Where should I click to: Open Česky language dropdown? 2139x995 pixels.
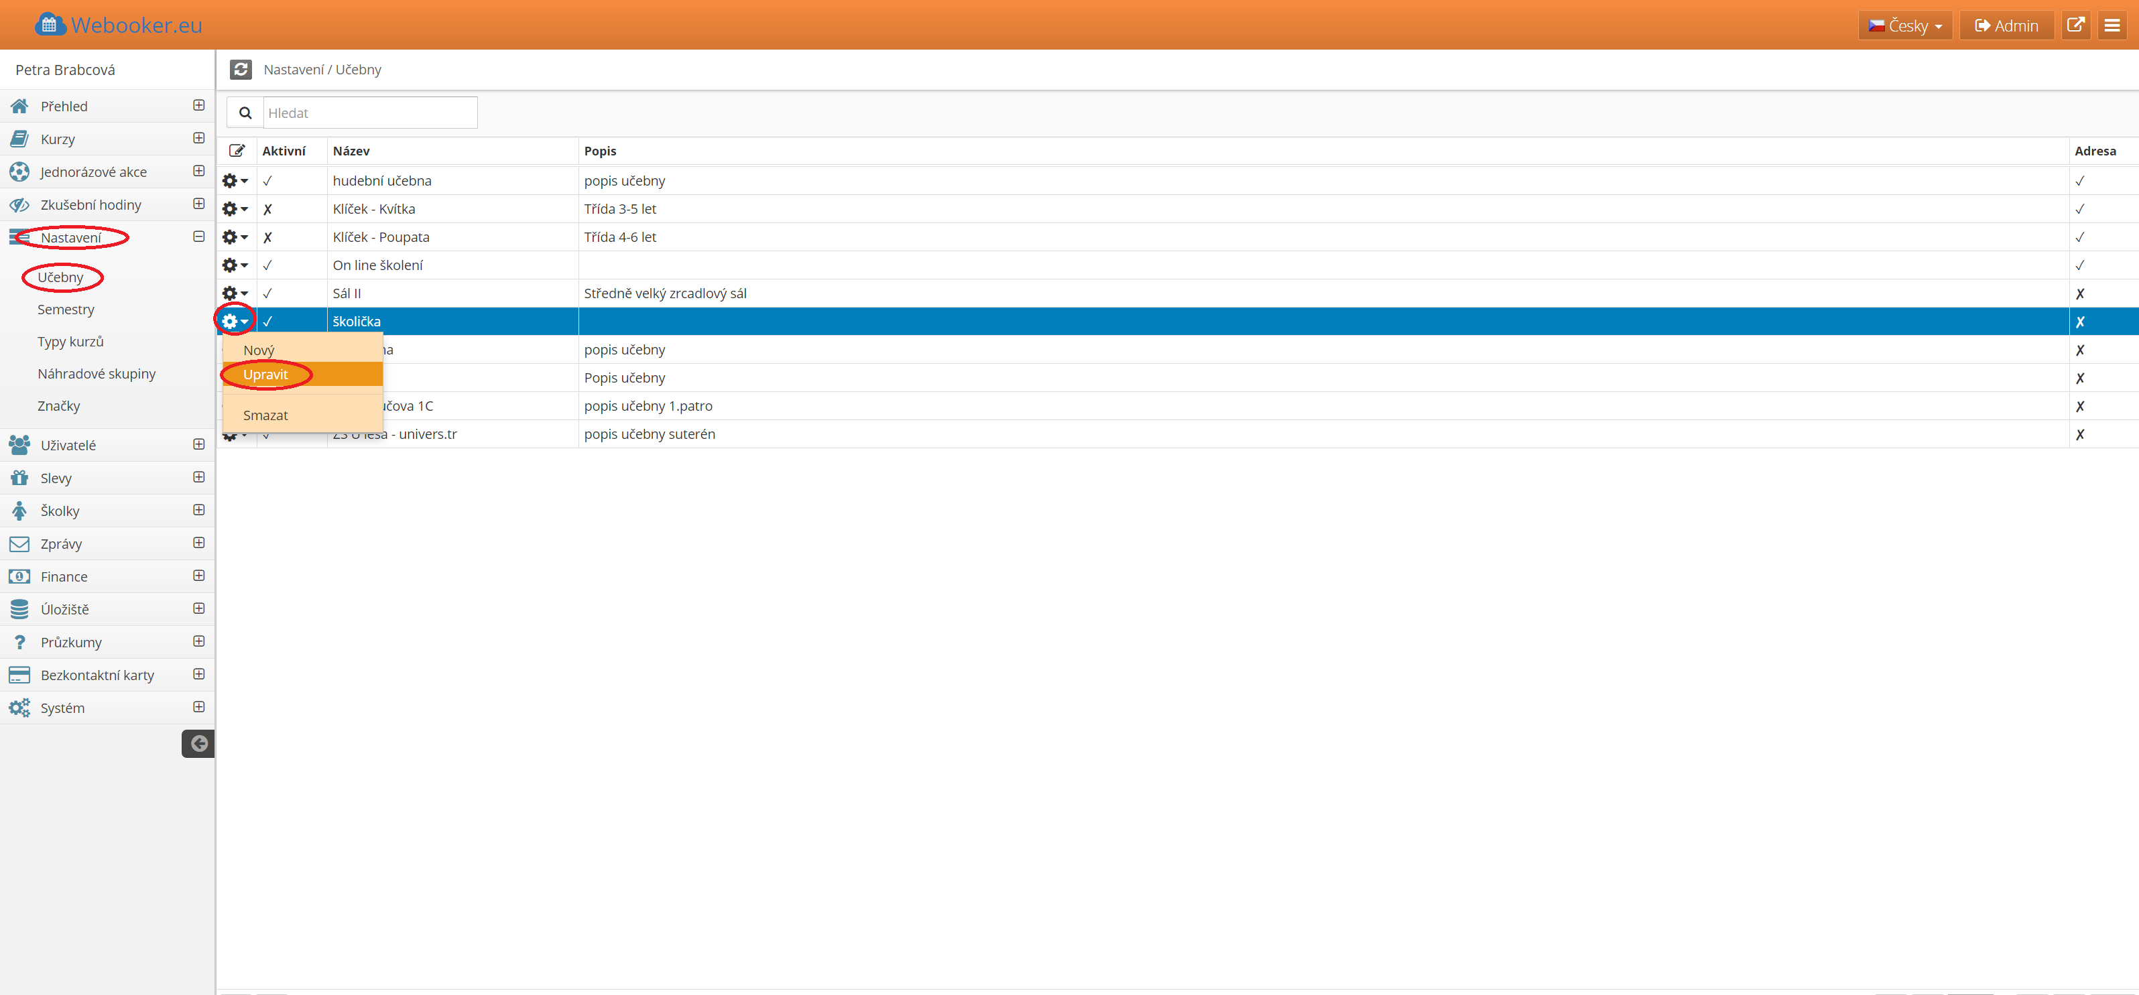(1905, 25)
